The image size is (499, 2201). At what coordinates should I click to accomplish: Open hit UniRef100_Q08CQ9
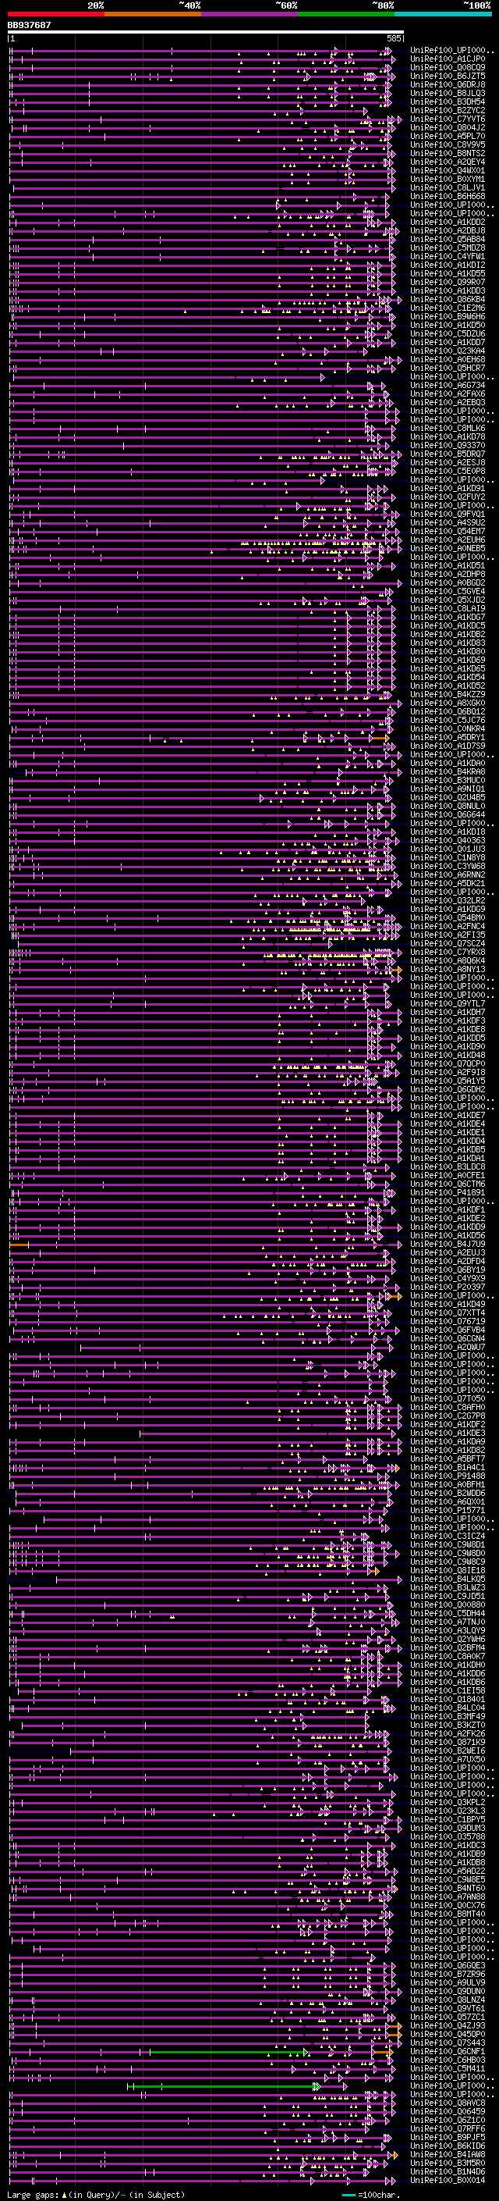click(x=448, y=67)
